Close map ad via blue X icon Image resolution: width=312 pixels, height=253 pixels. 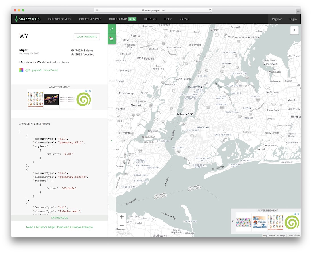pos(298,214)
